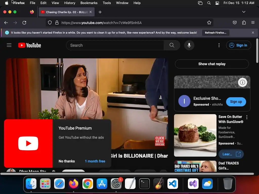Open the Tools menu

click(107, 3)
